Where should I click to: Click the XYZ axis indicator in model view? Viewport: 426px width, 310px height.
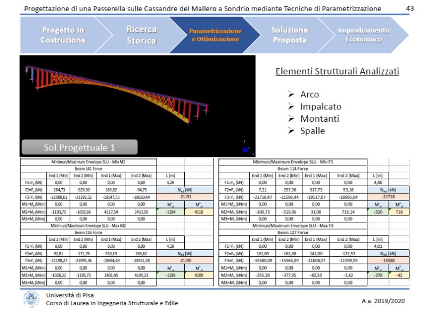point(245,146)
